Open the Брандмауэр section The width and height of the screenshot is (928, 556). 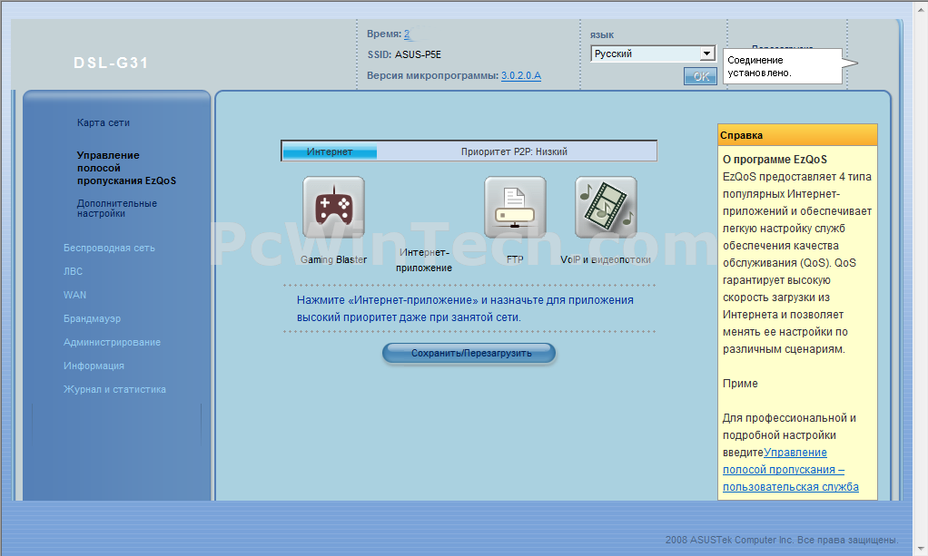pos(92,318)
